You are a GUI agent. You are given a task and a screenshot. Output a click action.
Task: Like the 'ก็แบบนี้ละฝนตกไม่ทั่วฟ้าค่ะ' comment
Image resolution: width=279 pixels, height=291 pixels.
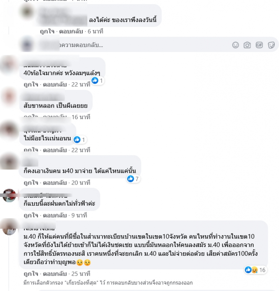(x=31, y=215)
